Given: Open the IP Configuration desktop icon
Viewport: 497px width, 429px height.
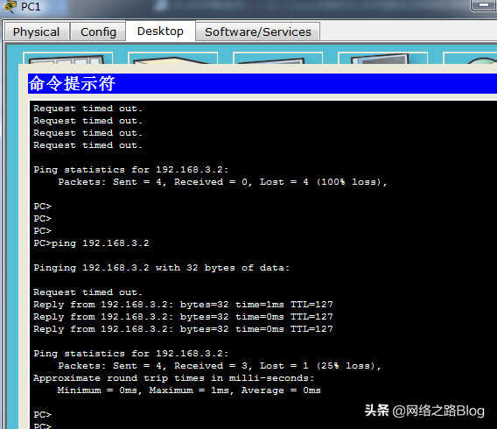Looking at the screenshot, I should tap(68, 58).
